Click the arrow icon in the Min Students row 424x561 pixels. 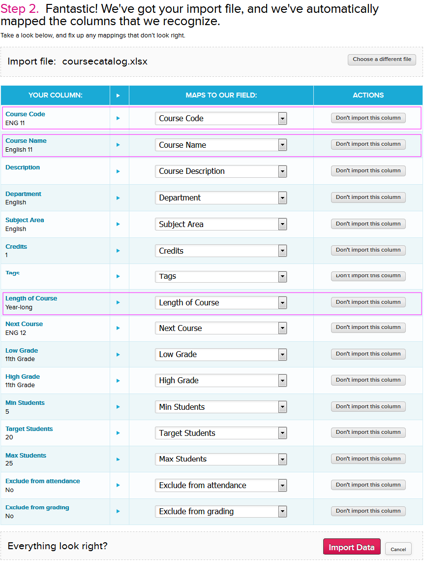(118, 407)
